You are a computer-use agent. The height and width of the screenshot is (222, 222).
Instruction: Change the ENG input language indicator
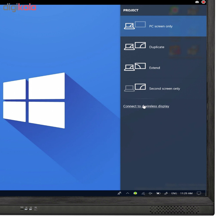point(174,193)
